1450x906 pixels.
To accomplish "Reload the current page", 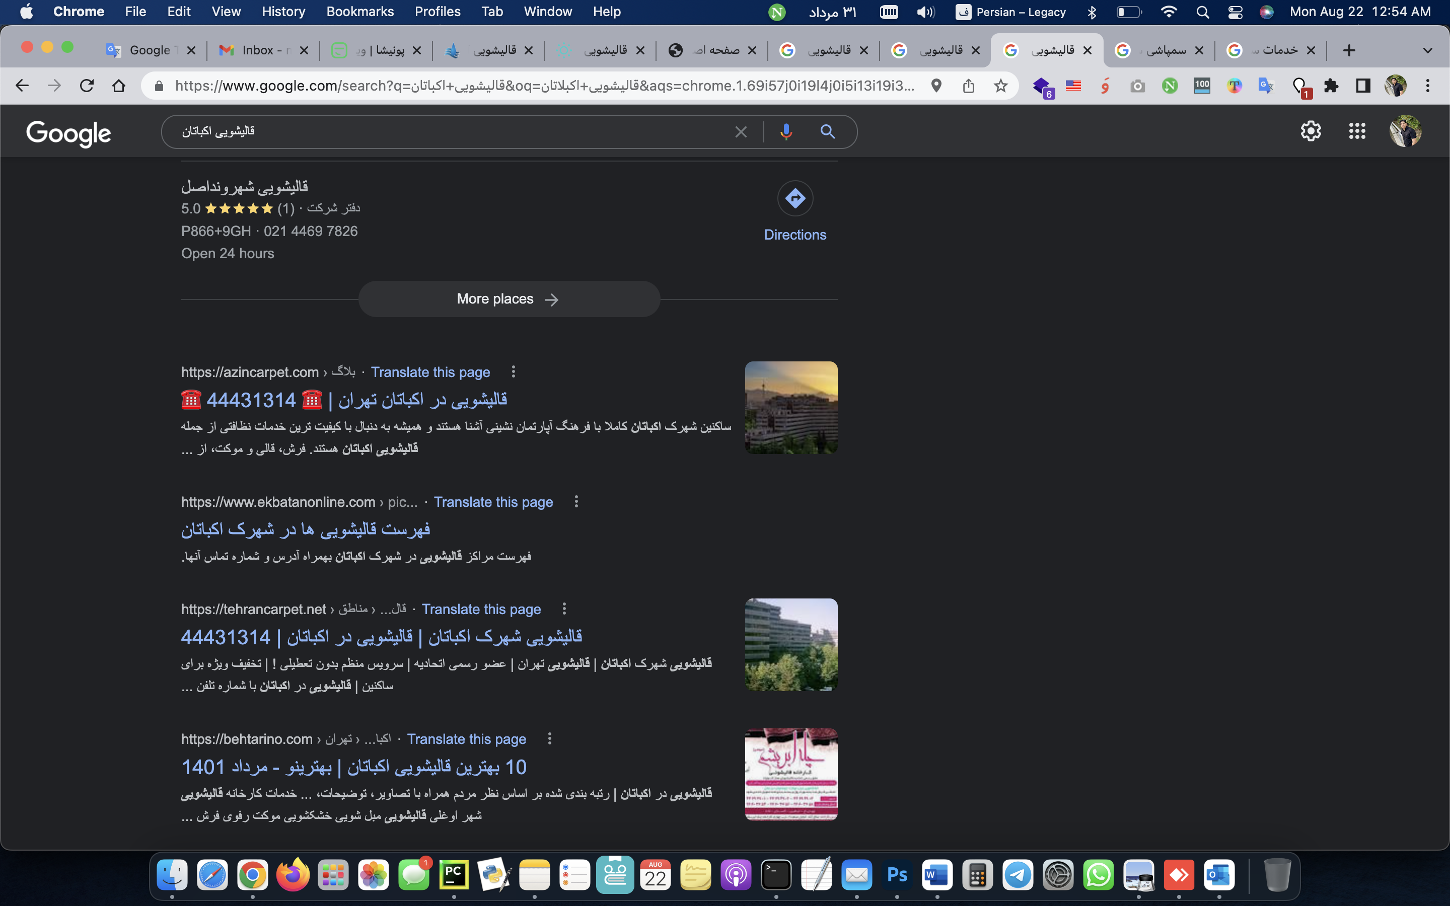I will pos(87,86).
